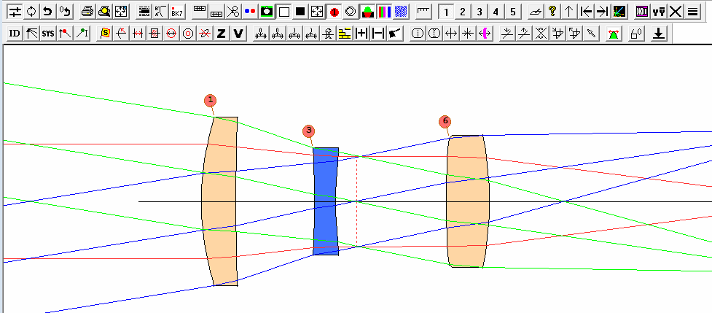Viewport: 712px width, 313px height.
Task: Switch to black background square
Action: coord(300,12)
